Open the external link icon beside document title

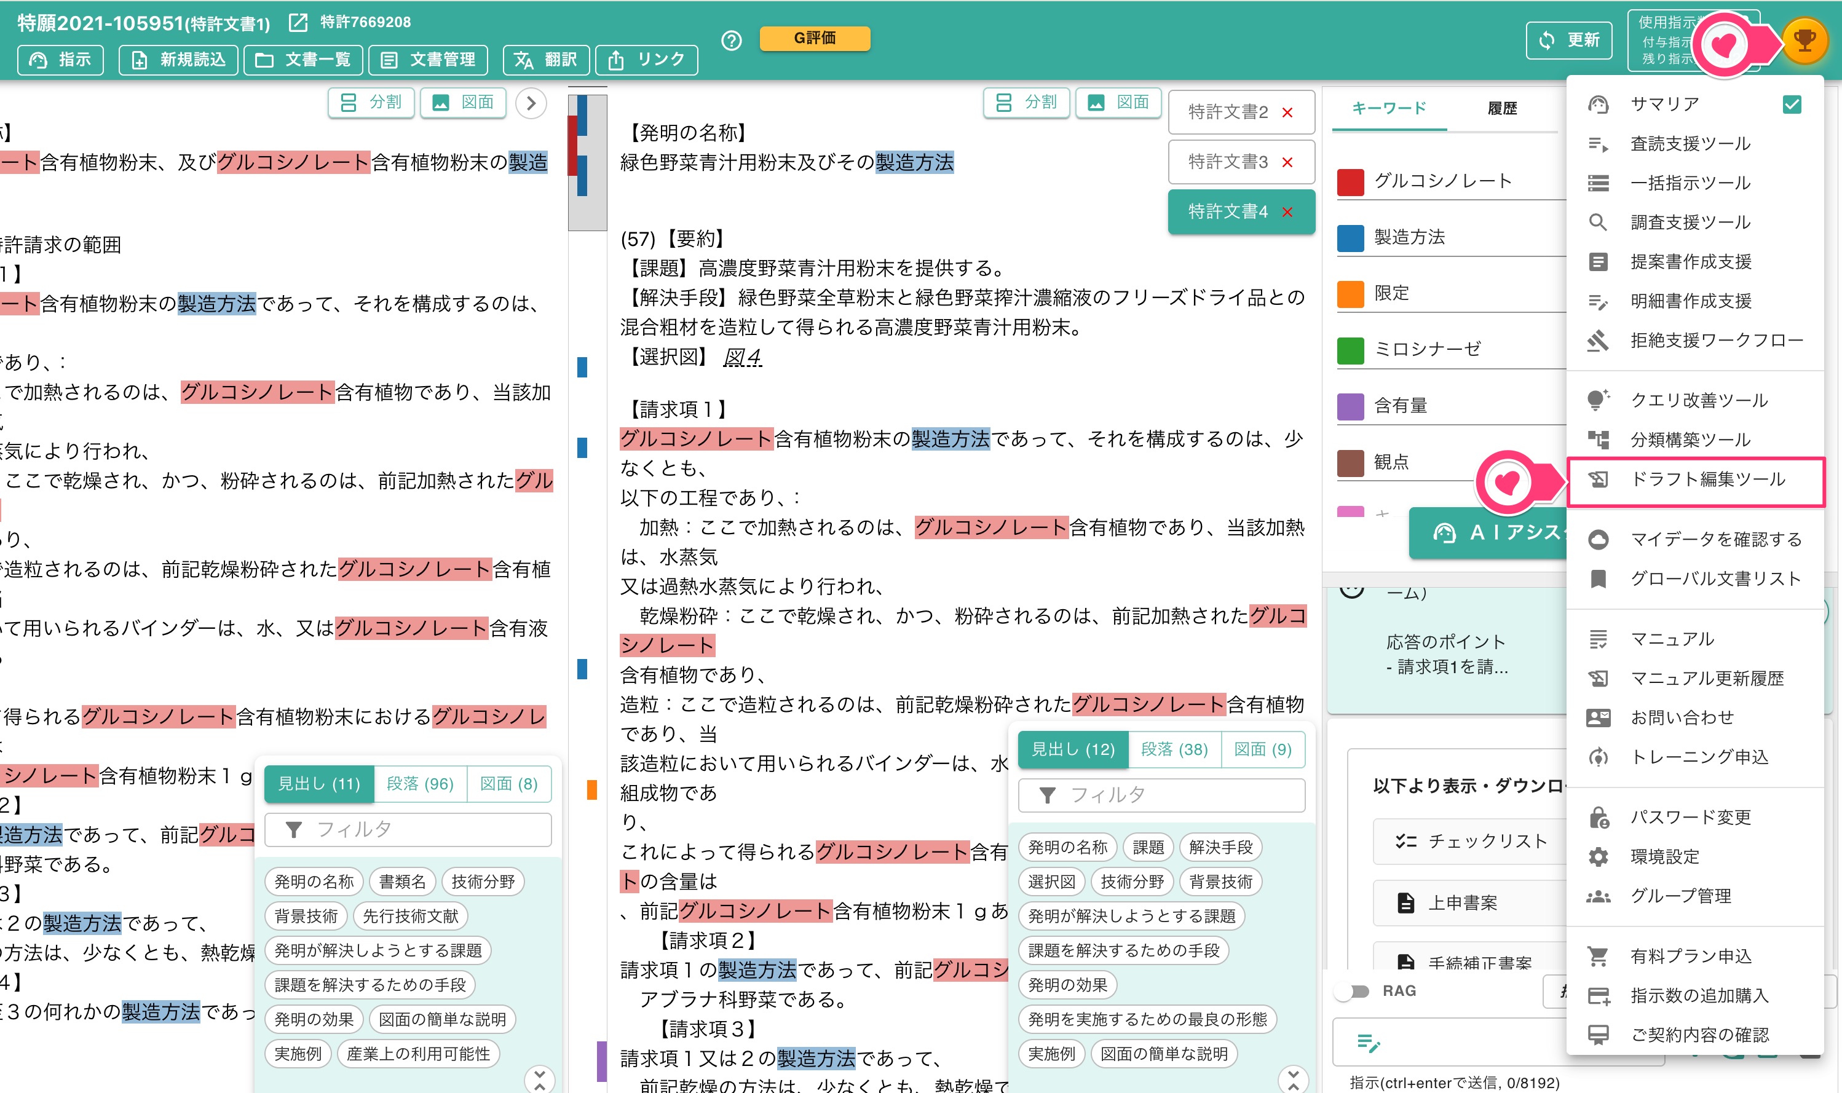[x=298, y=23]
